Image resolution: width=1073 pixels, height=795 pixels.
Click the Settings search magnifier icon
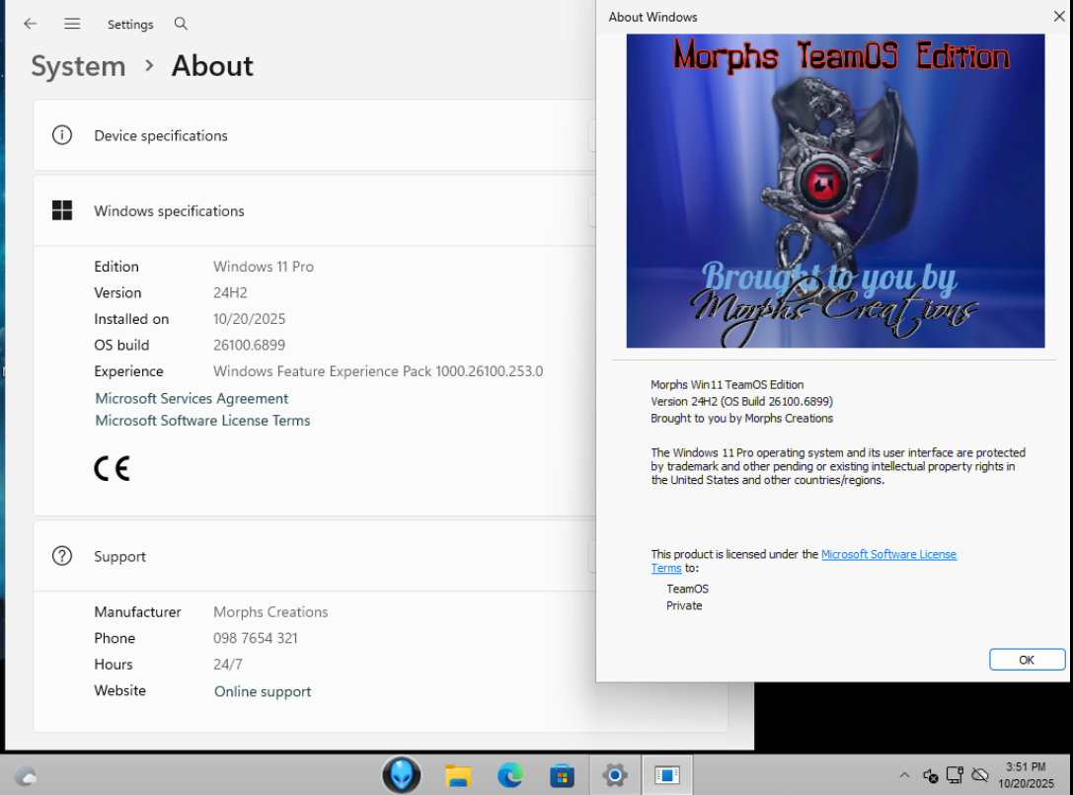point(181,24)
